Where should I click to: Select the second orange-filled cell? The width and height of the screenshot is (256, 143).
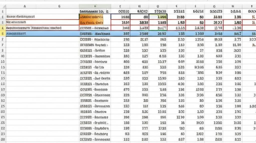[91, 23]
